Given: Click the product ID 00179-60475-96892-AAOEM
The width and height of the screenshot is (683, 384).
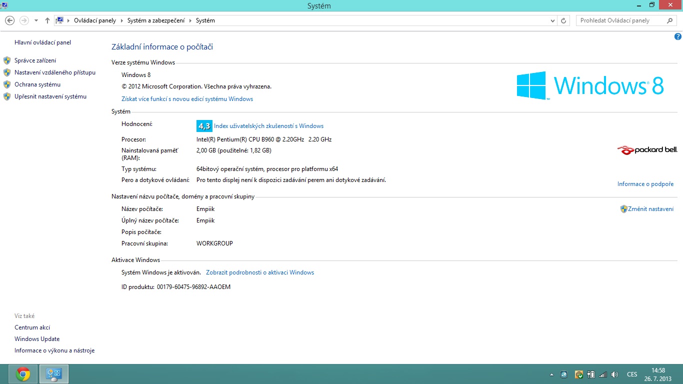Looking at the screenshot, I should (193, 287).
